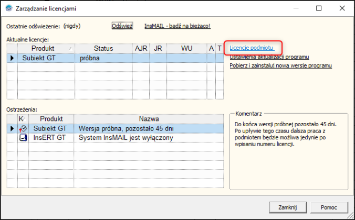This screenshot has height=220, width=355.
Task: Close the Zarządzanie licencjami window
Action: [342, 8]
